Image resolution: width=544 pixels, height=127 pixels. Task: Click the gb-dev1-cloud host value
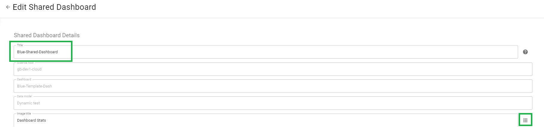click(29, 69)
